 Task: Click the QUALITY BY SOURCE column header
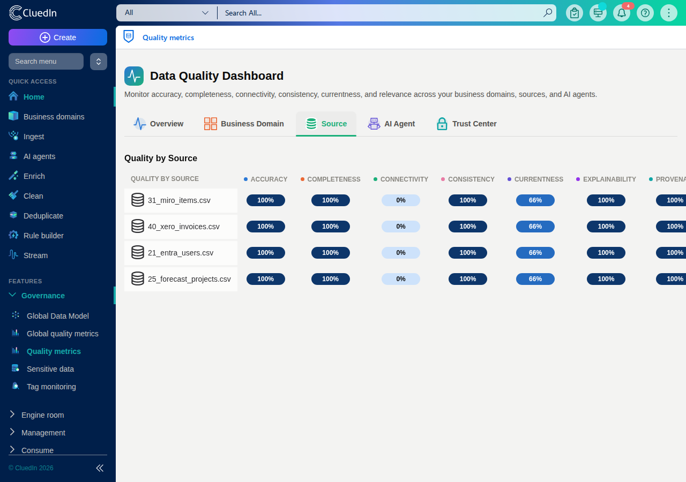(165, 179)
